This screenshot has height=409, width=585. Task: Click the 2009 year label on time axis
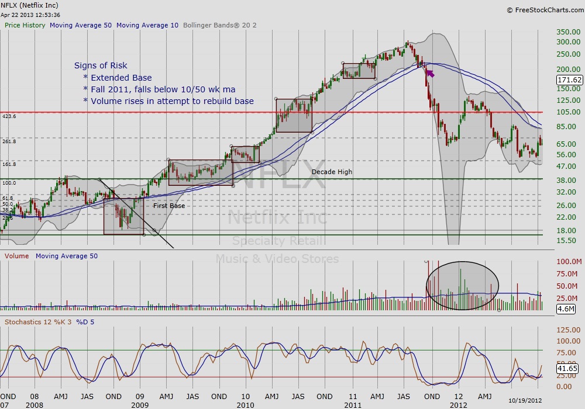tap(140, 405)
